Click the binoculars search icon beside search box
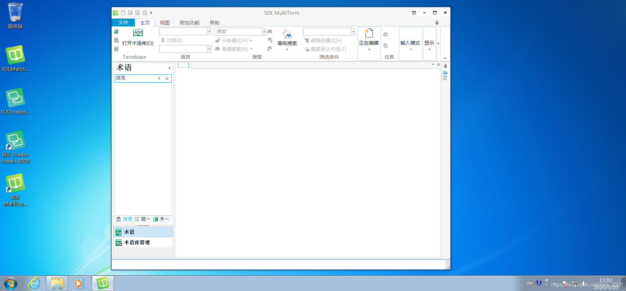The width and height of the screenshot is (626, 291). [x=270, y=31]
